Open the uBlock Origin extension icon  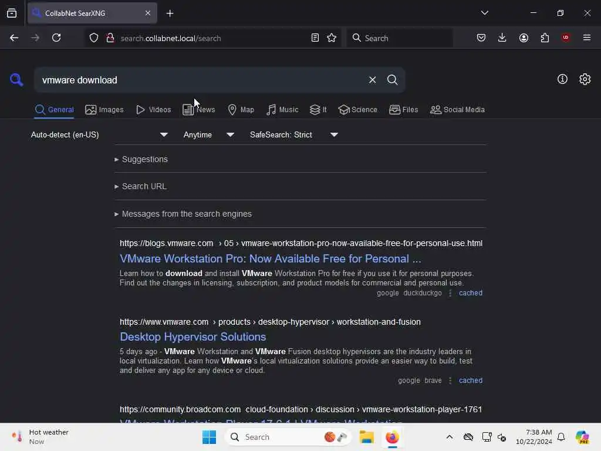point(566,38)
